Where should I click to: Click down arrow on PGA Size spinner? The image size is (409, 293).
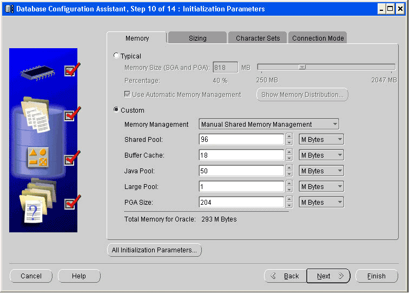pyautogui.click(x=289, y=205)
